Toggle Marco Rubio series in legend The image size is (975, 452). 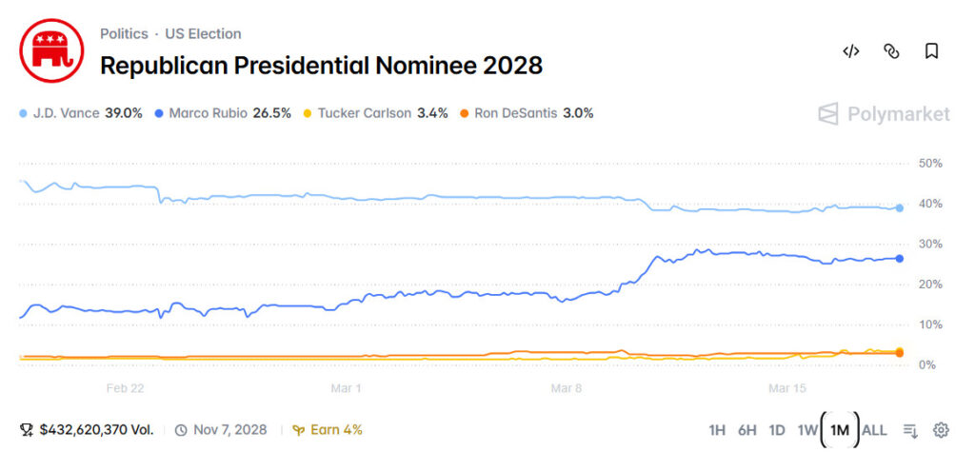click(x=222, y=113)
